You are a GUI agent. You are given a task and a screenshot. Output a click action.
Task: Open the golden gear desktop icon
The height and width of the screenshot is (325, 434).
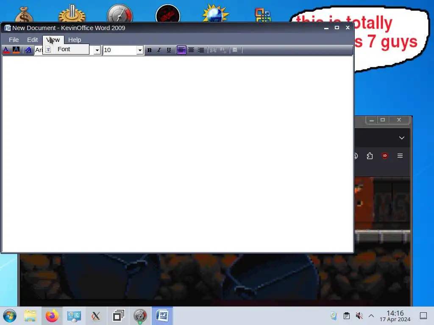72,13
